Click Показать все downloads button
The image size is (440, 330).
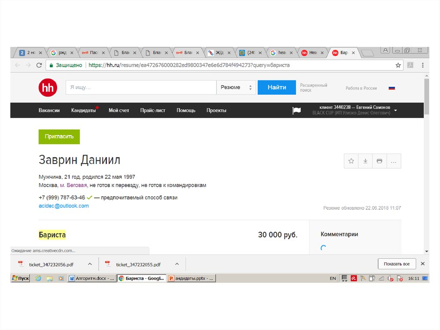(x=397, y=264)
